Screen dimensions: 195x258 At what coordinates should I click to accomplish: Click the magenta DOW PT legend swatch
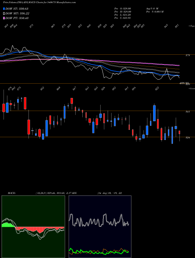tap(4, 18)
